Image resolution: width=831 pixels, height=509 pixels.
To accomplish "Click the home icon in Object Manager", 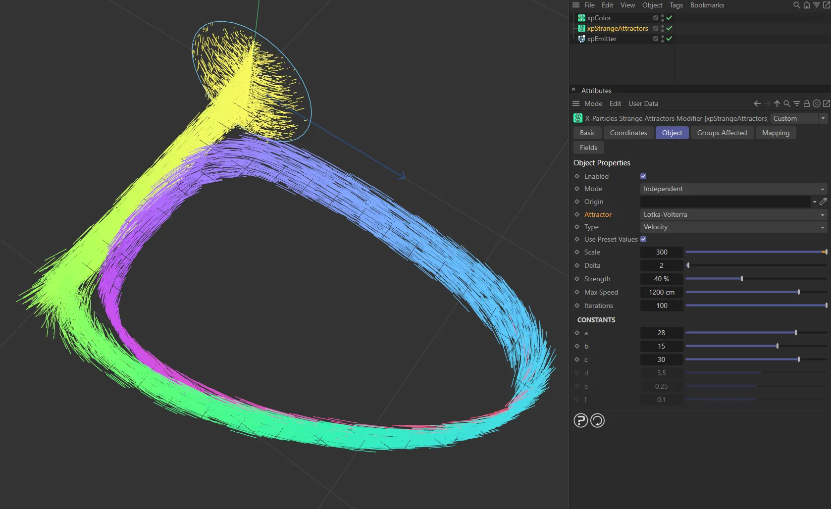I will (806, 5).
